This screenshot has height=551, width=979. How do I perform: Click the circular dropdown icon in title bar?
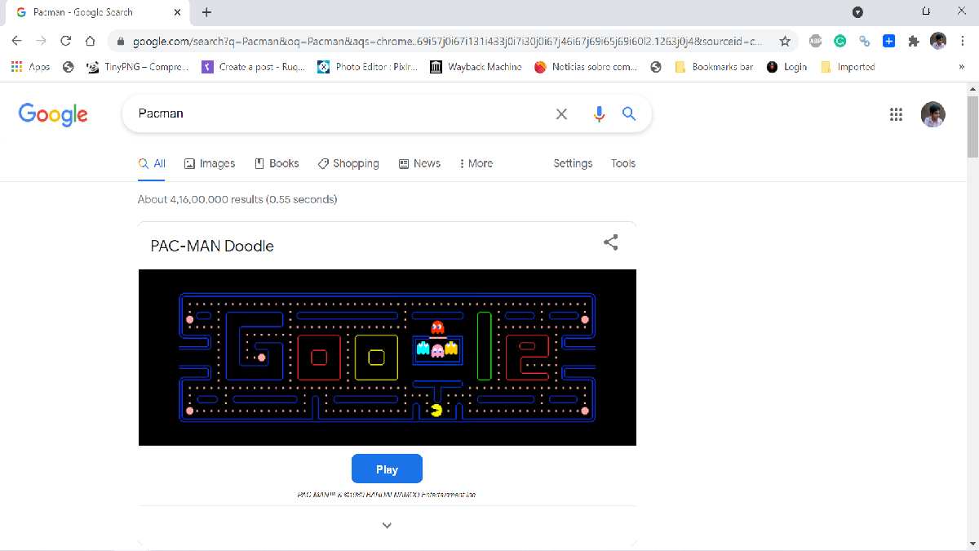[857, 12]
